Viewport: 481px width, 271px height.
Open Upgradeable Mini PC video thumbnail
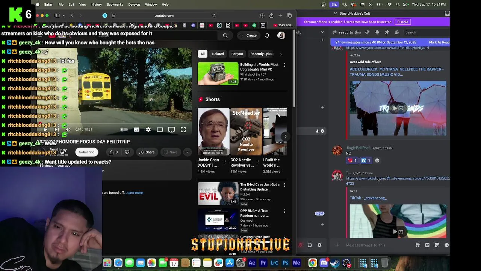218,73
